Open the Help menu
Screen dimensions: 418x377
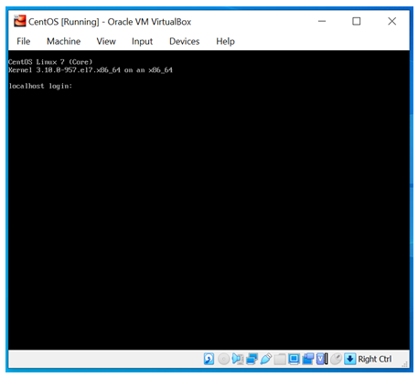point(225,41)
